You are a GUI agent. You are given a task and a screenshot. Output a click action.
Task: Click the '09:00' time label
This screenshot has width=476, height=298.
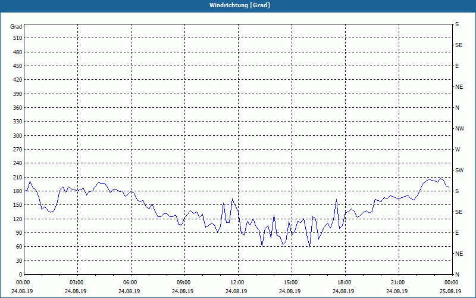pyautogui.click(x=184, y=283)
